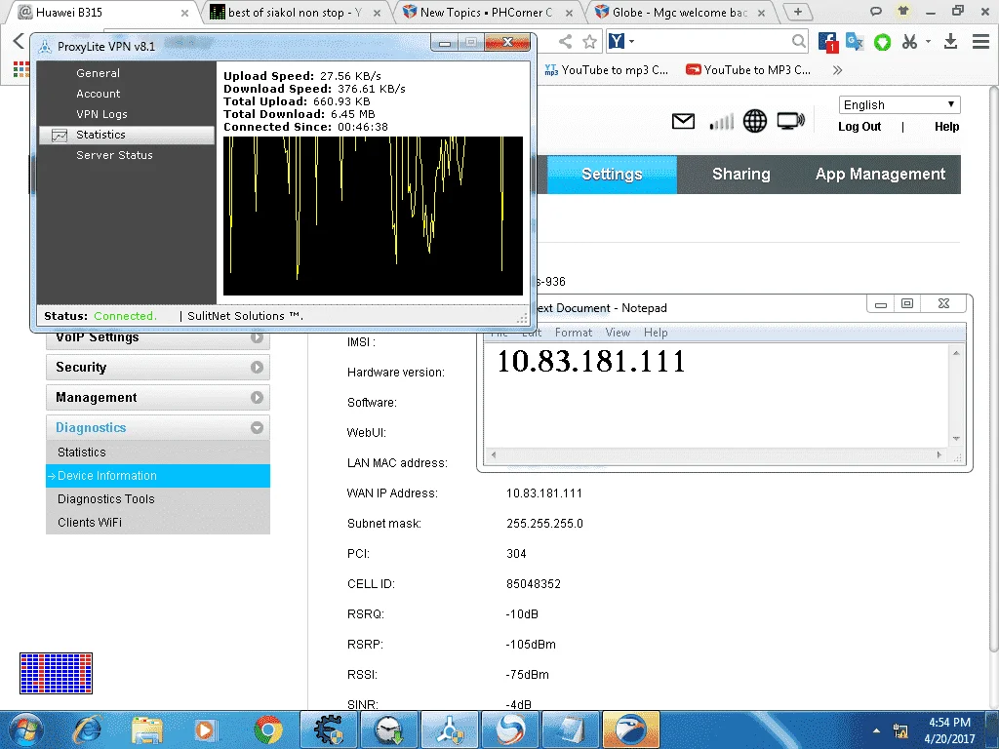Click in the Notepad text area

[x=717, y=396]
